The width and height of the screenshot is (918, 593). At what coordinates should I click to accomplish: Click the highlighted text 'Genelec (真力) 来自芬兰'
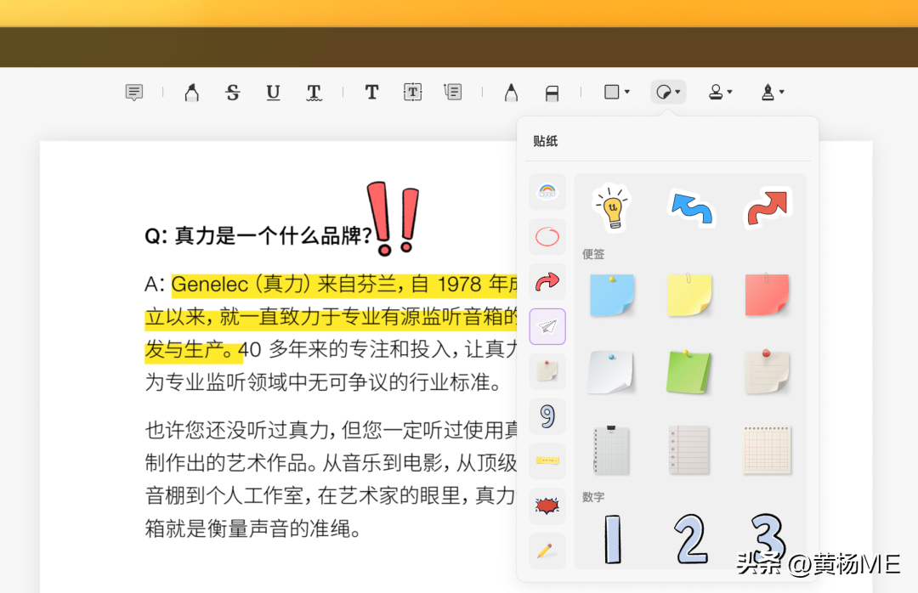pyautogui.click(x=286, y=285)
